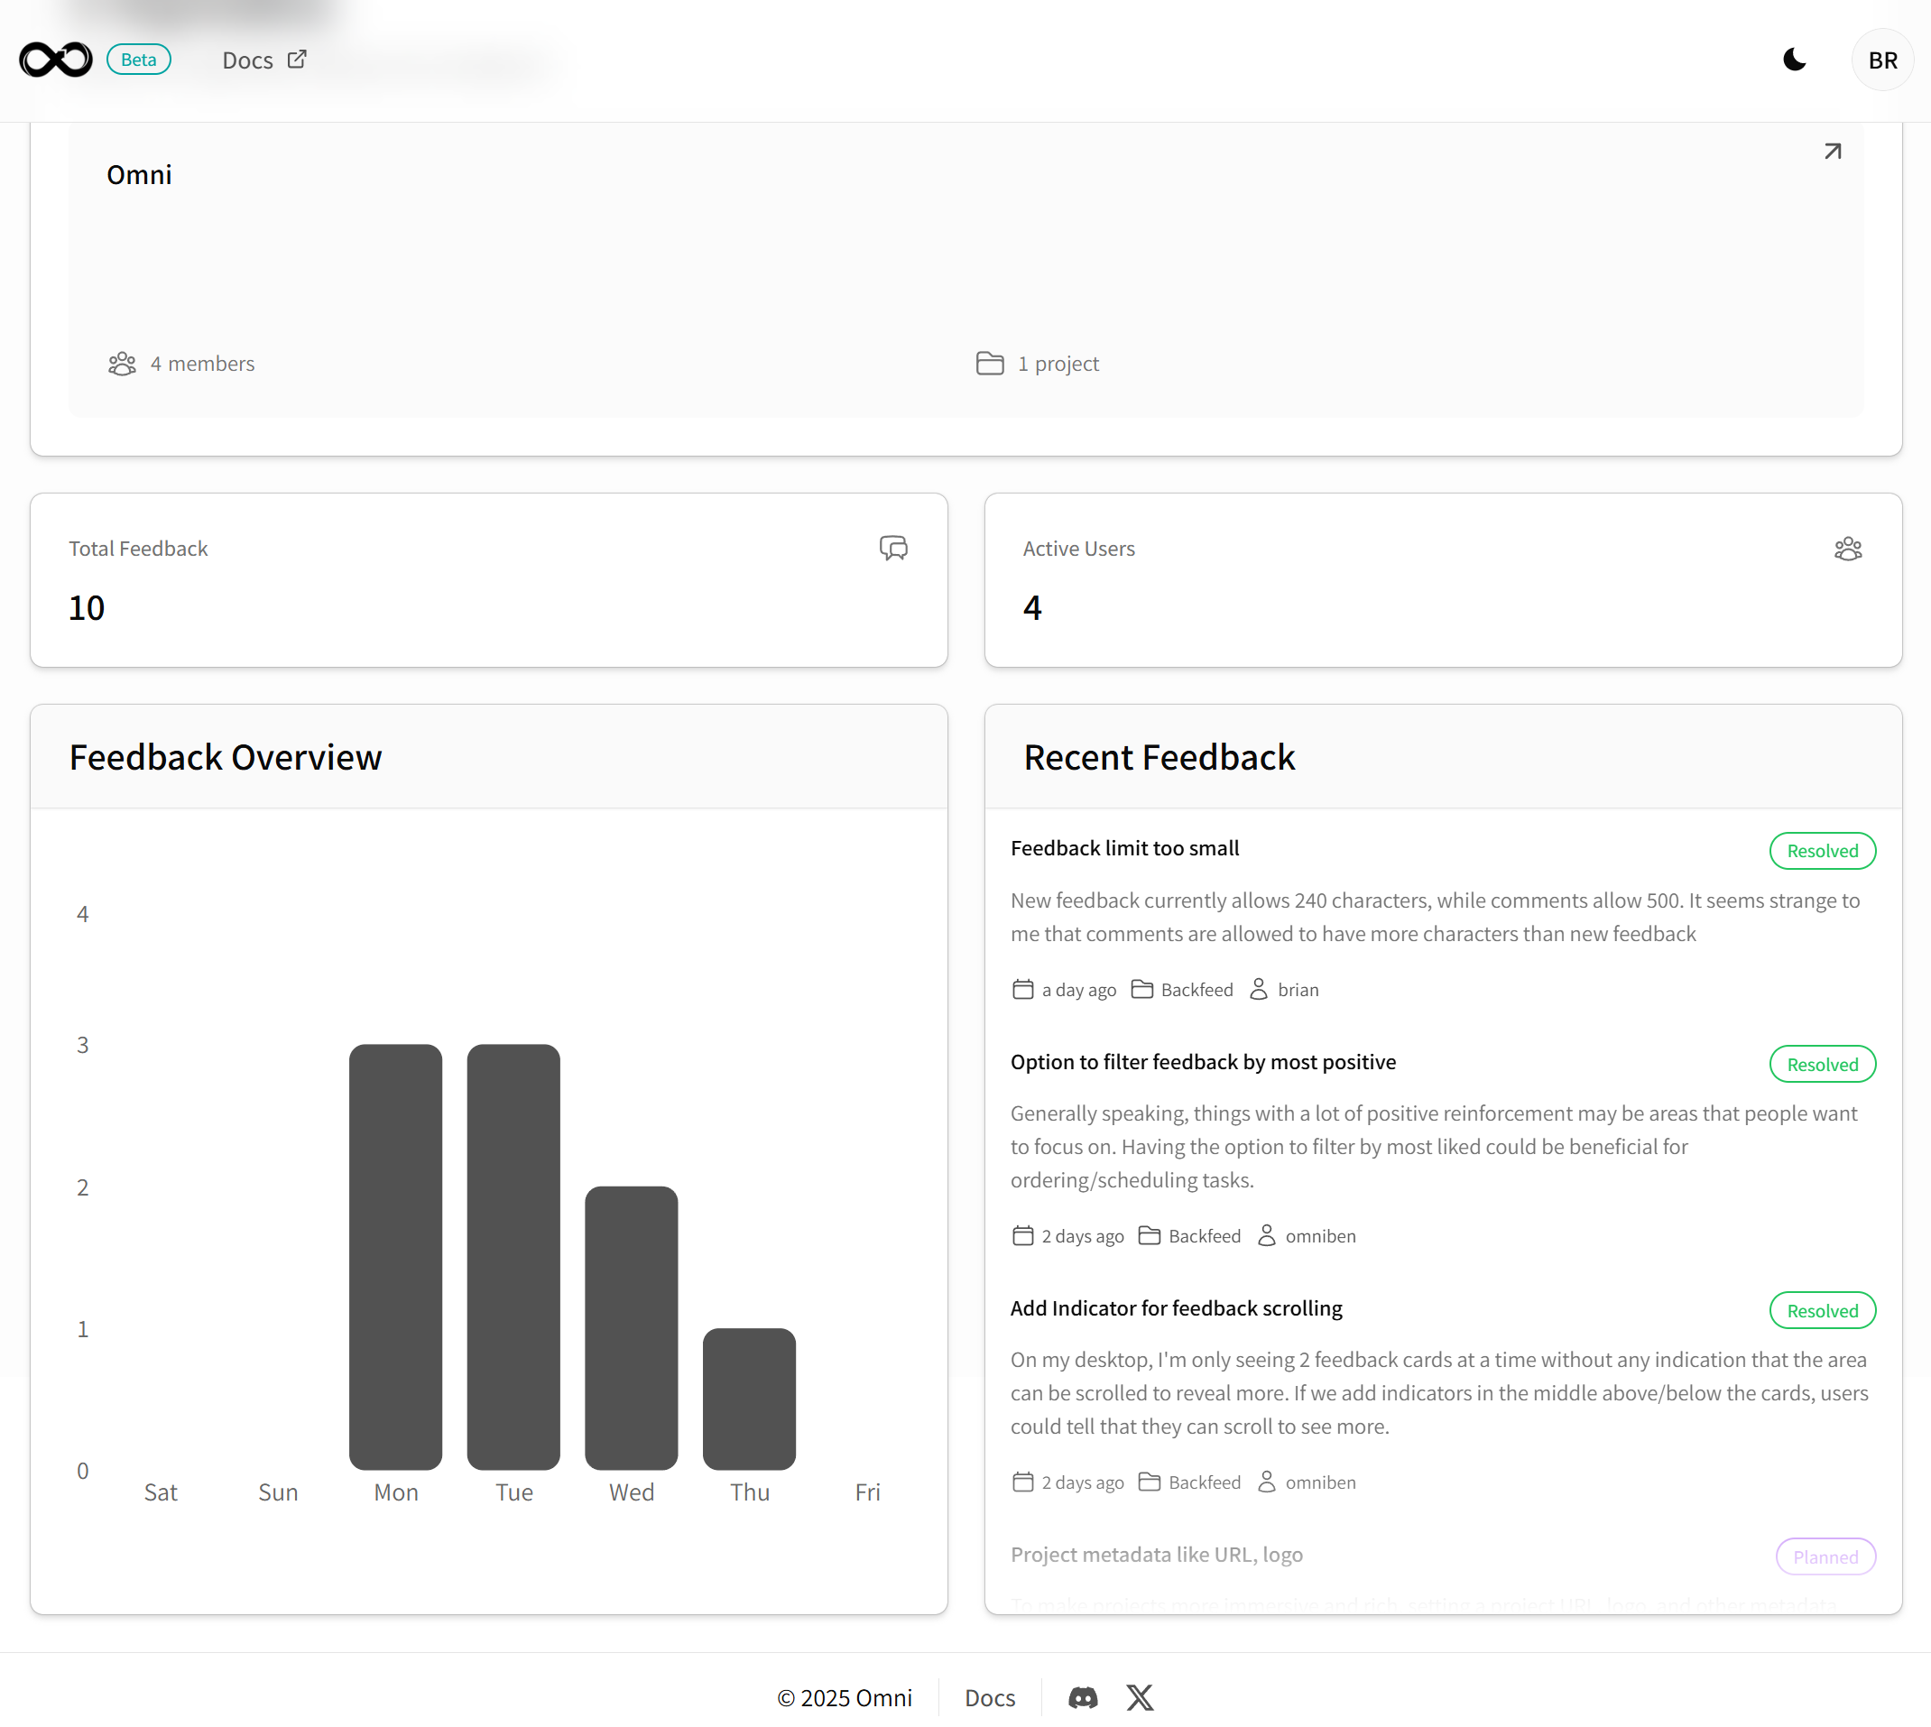Click the members group icon

click(x=122, y=365)
